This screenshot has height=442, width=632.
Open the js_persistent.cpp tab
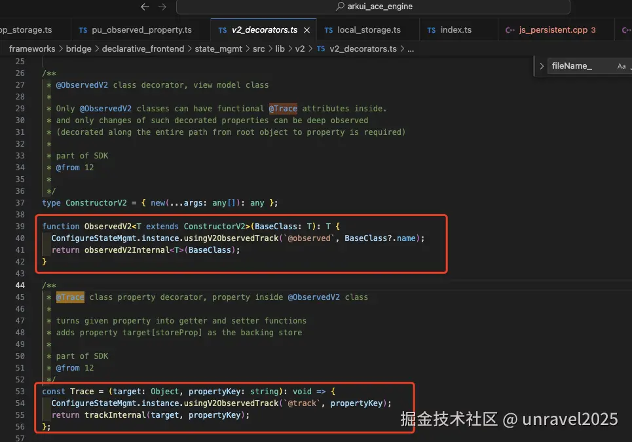(556, 30)
